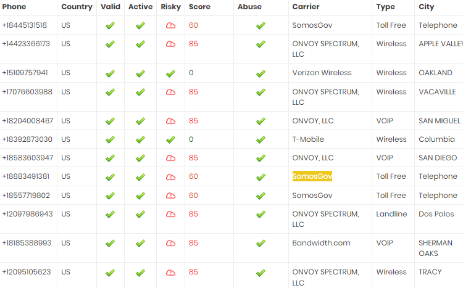Sort by the Score column header
Viewport: 463px width, 288px height.
pyautogui.click(x=199, y=7)
